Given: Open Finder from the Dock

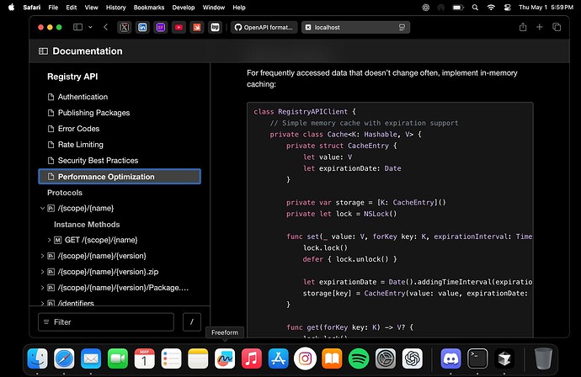Looking at the screenshot, I should 37,358.
